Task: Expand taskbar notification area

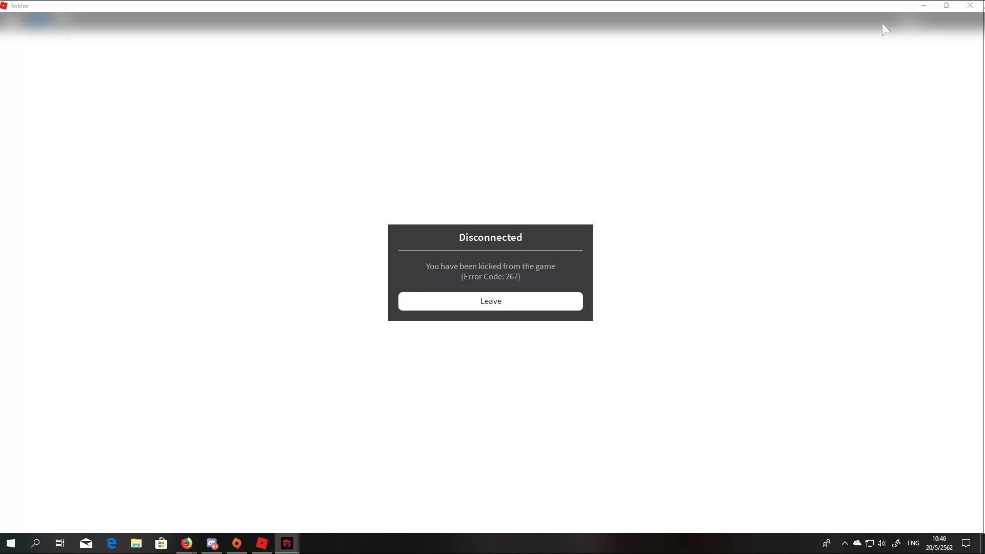Action: 845,543
